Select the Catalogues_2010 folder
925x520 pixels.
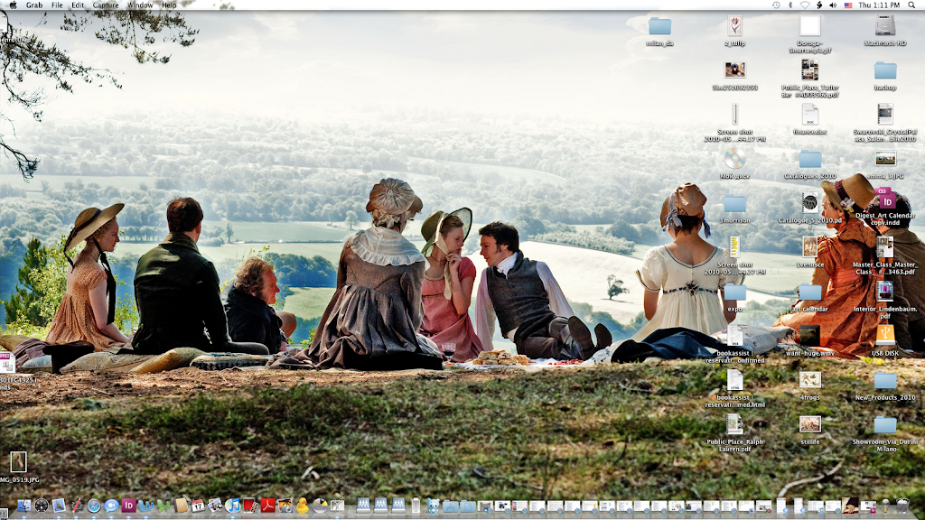(x=810, y=159)
